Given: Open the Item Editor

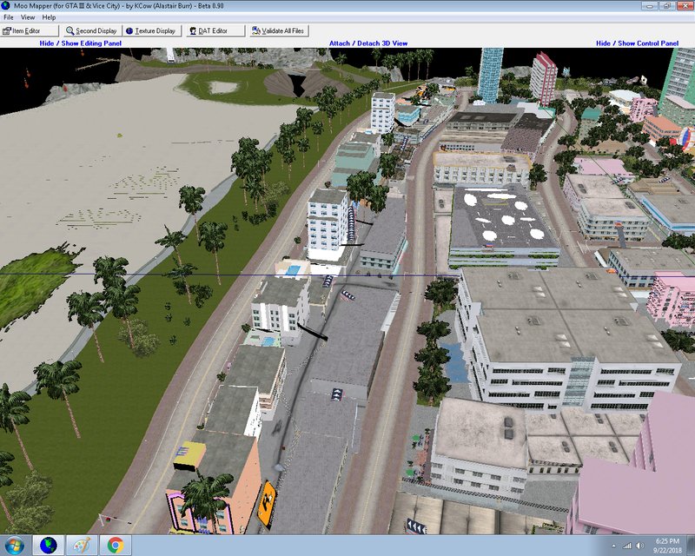Looking at the screenshot, I should (x=30, y=30).
